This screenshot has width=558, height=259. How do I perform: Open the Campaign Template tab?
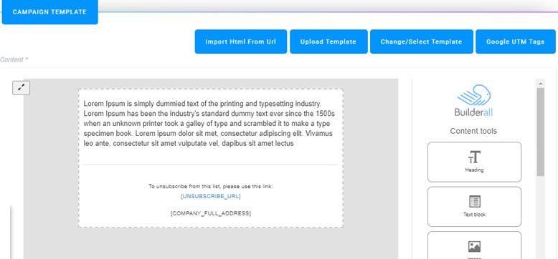(49, 12)
